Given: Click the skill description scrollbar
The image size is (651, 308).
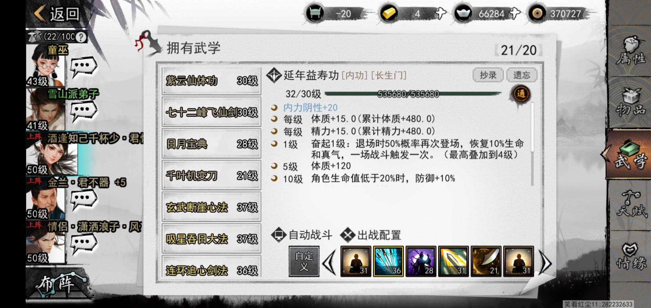Looking at the screenshot, I should point(532,144).
